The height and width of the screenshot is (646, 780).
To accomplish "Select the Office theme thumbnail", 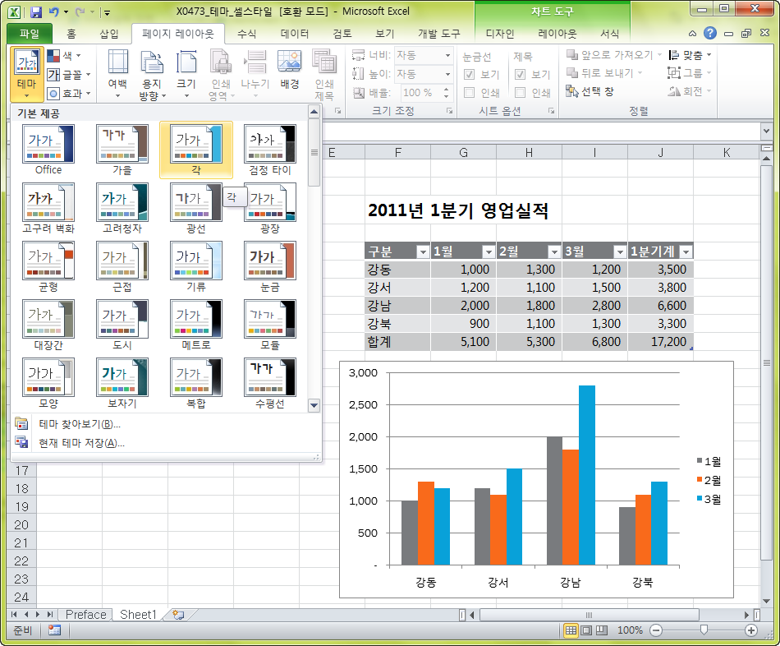I will 48,150.
